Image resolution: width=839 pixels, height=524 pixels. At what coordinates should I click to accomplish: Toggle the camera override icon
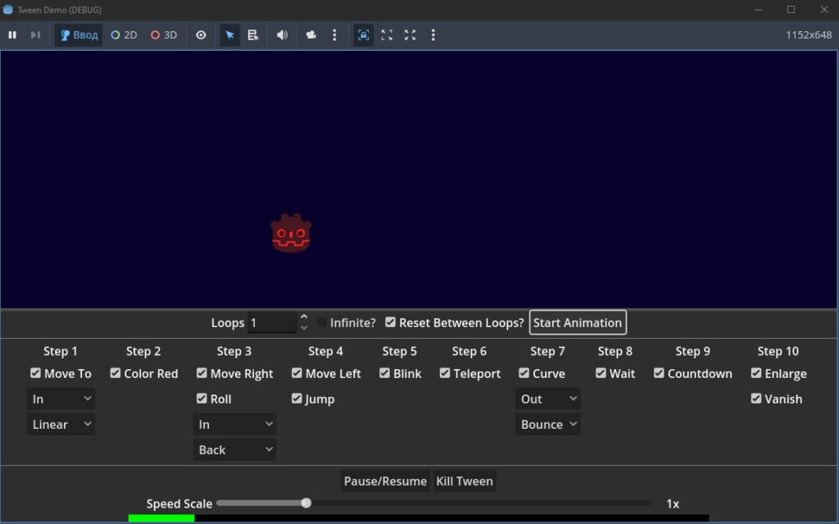point(311,34)
